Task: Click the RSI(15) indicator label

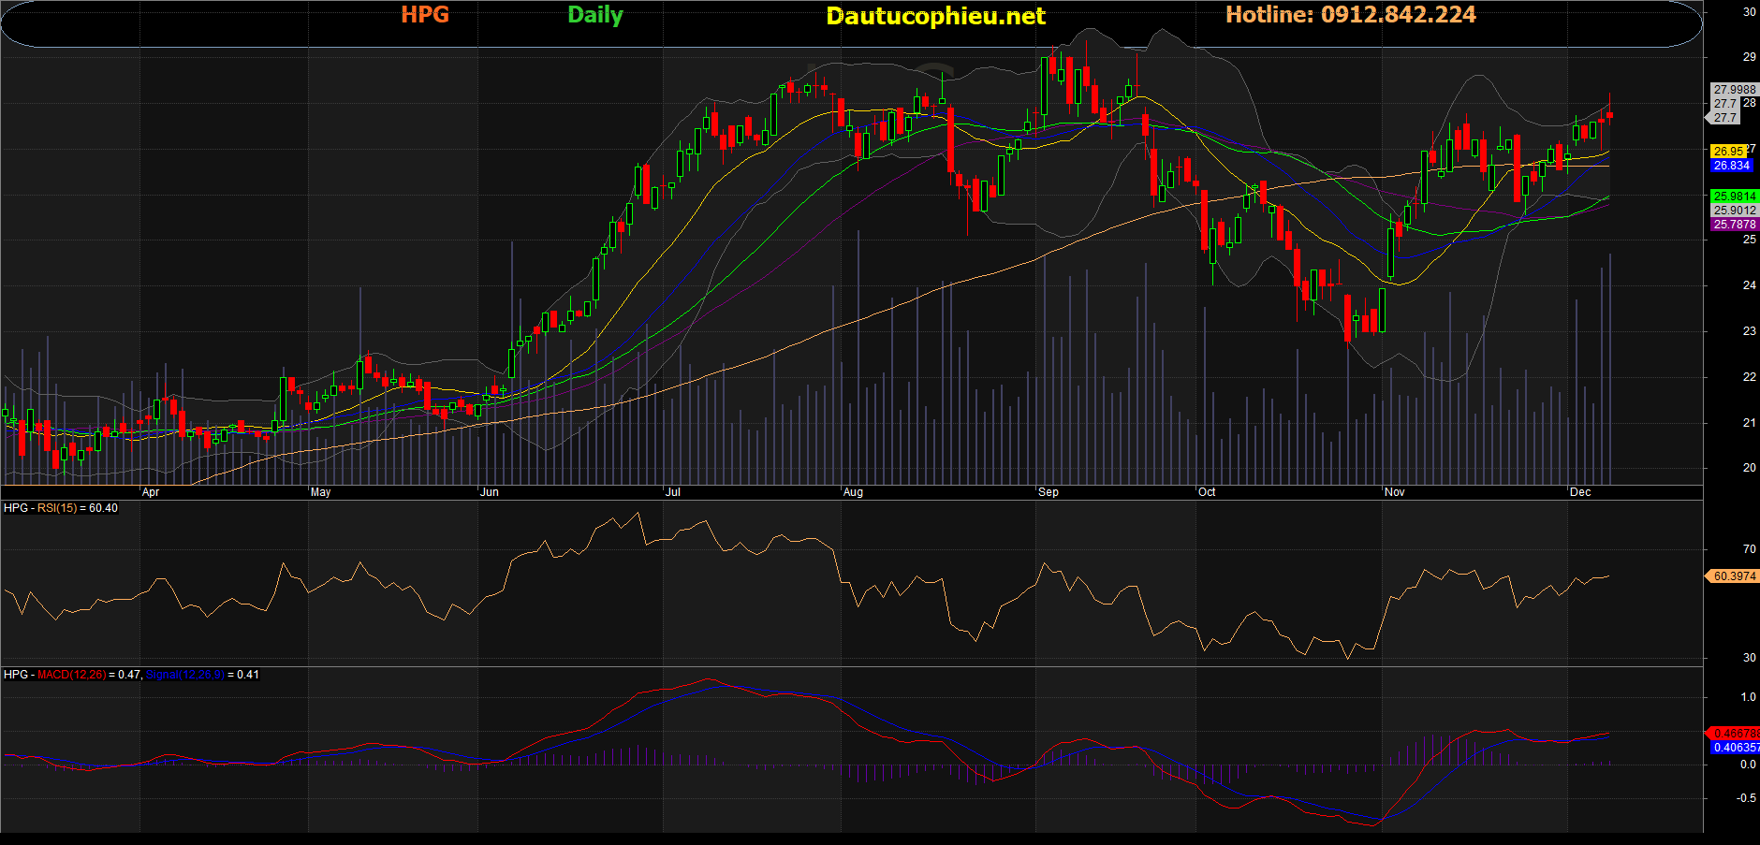Action: (57, 508)
